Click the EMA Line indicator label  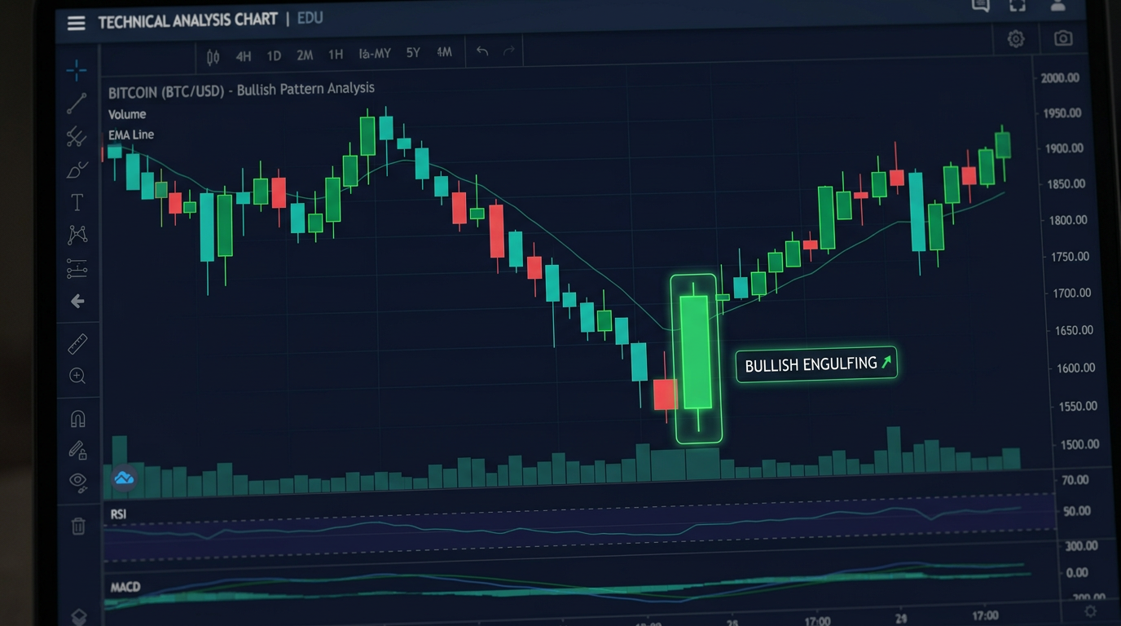pos(131,134)
